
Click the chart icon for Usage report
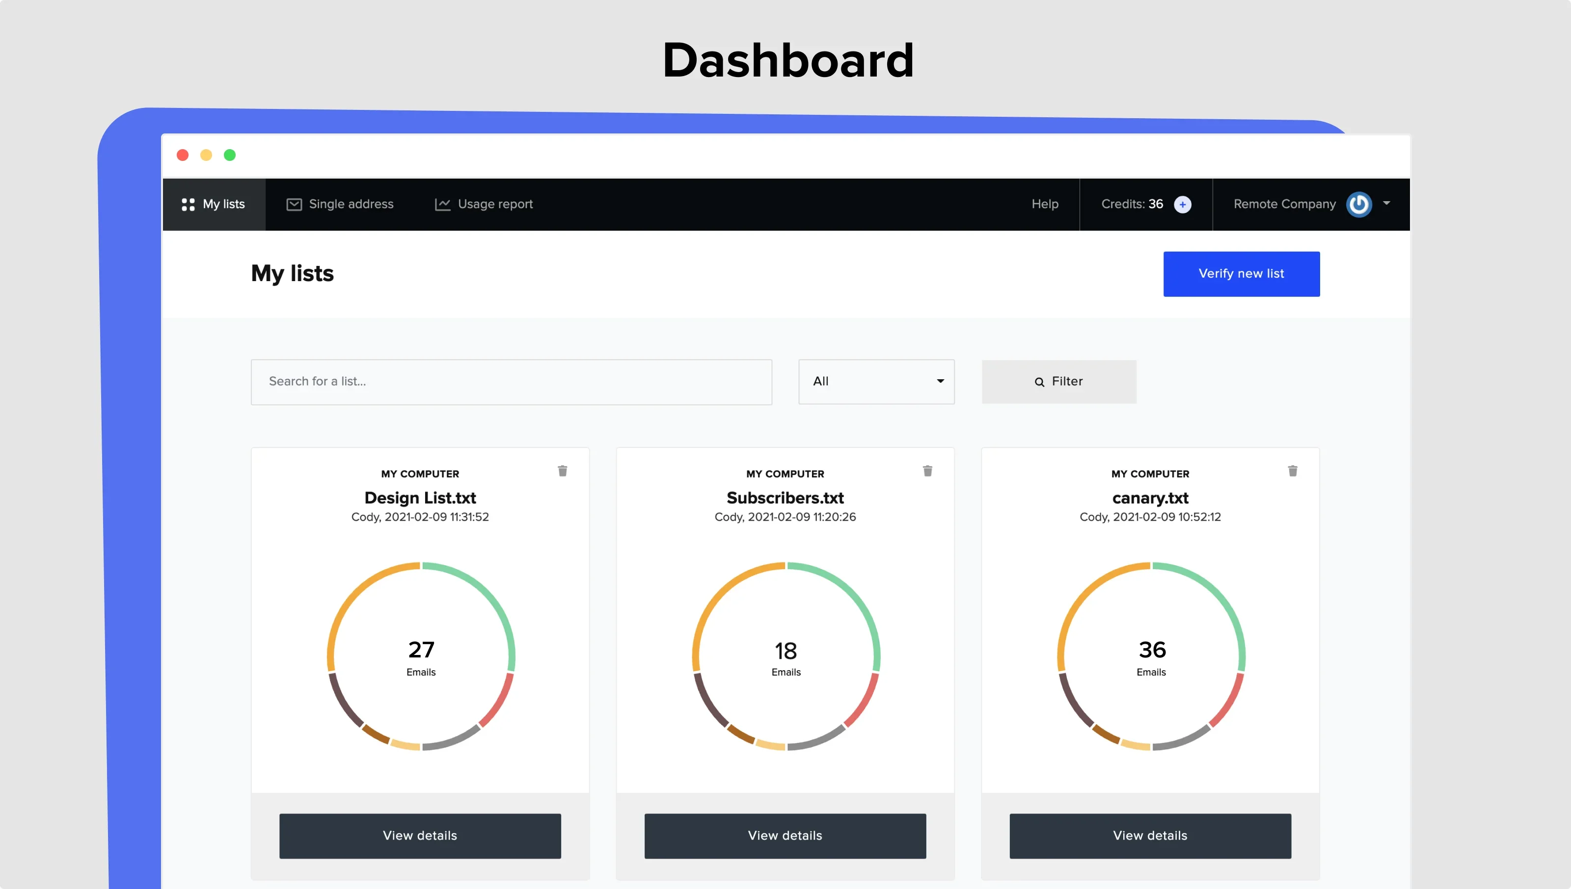coord(442,205)
